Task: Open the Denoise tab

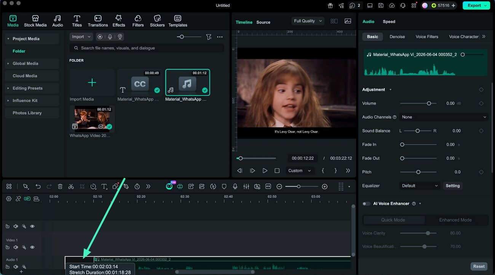Action: click(x=397, y=37)
